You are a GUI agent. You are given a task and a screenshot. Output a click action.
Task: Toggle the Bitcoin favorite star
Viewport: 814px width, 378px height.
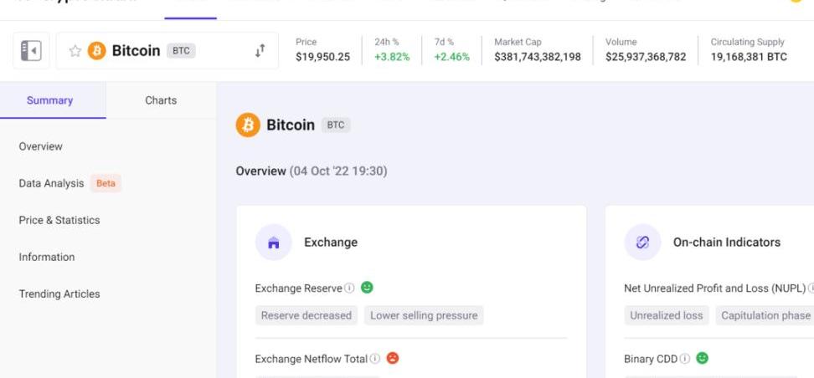(75, 51)
